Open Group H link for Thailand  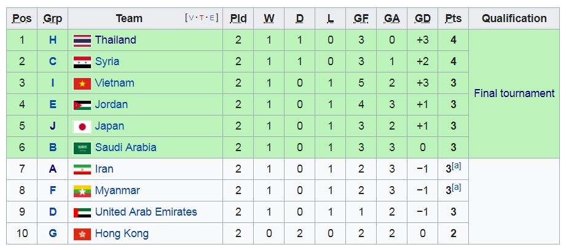[x=53, y=40]
